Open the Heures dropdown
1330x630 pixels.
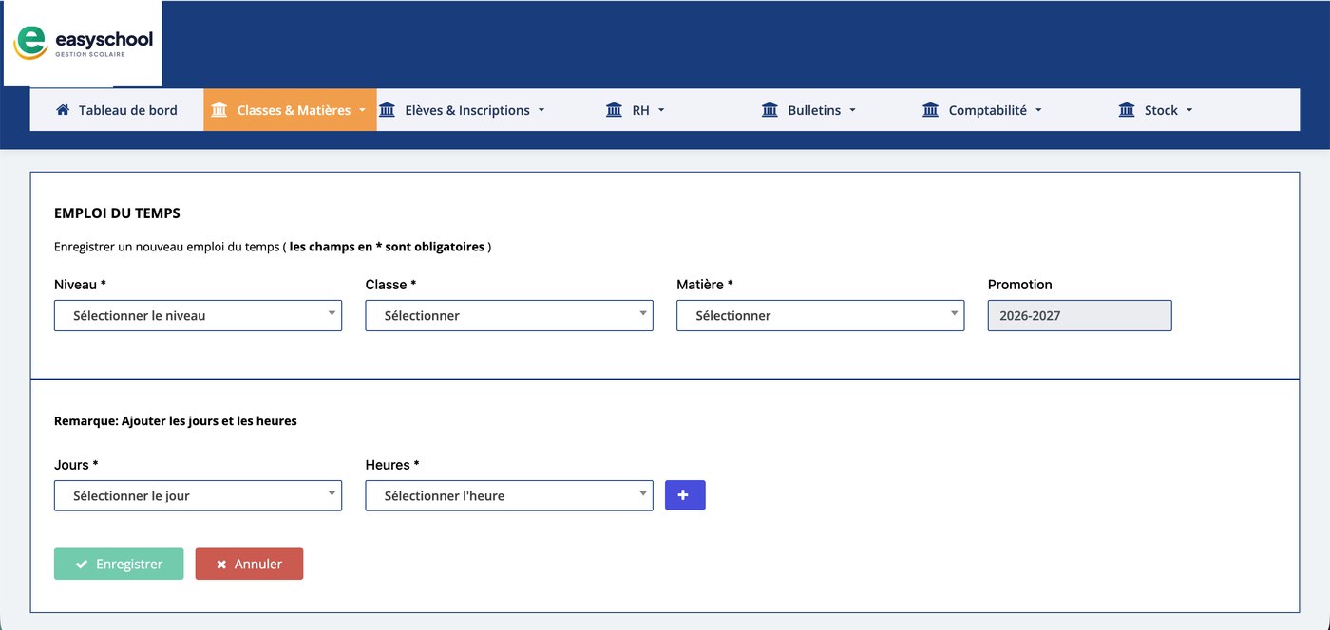point(509,495)
